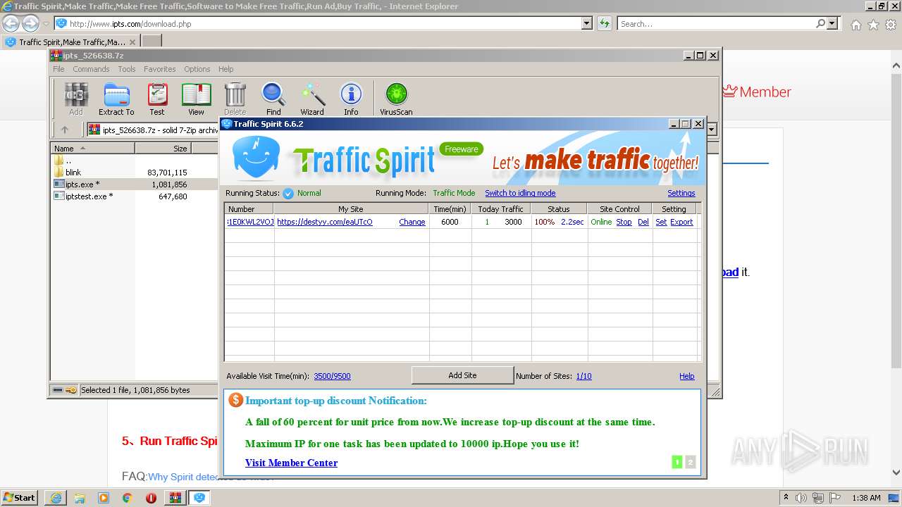Click the file explorer taskbar icon
902x507 pixels.
point(80,498)
